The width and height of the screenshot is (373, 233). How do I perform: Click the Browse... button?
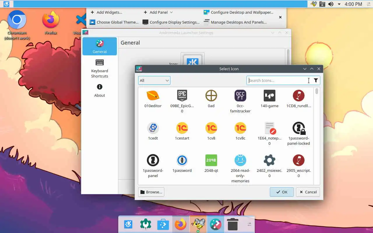click(x=151, y=192)
